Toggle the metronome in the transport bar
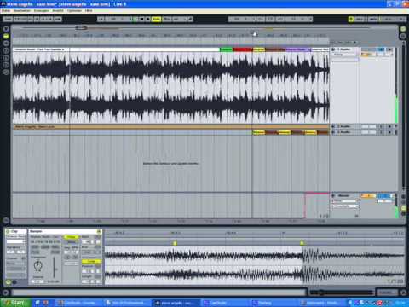The height and width of the screenshot is (307, 409). point(58,19)
